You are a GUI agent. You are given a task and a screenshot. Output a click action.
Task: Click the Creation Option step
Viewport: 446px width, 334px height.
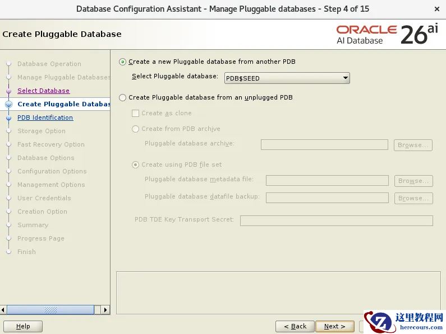[43, 211]
